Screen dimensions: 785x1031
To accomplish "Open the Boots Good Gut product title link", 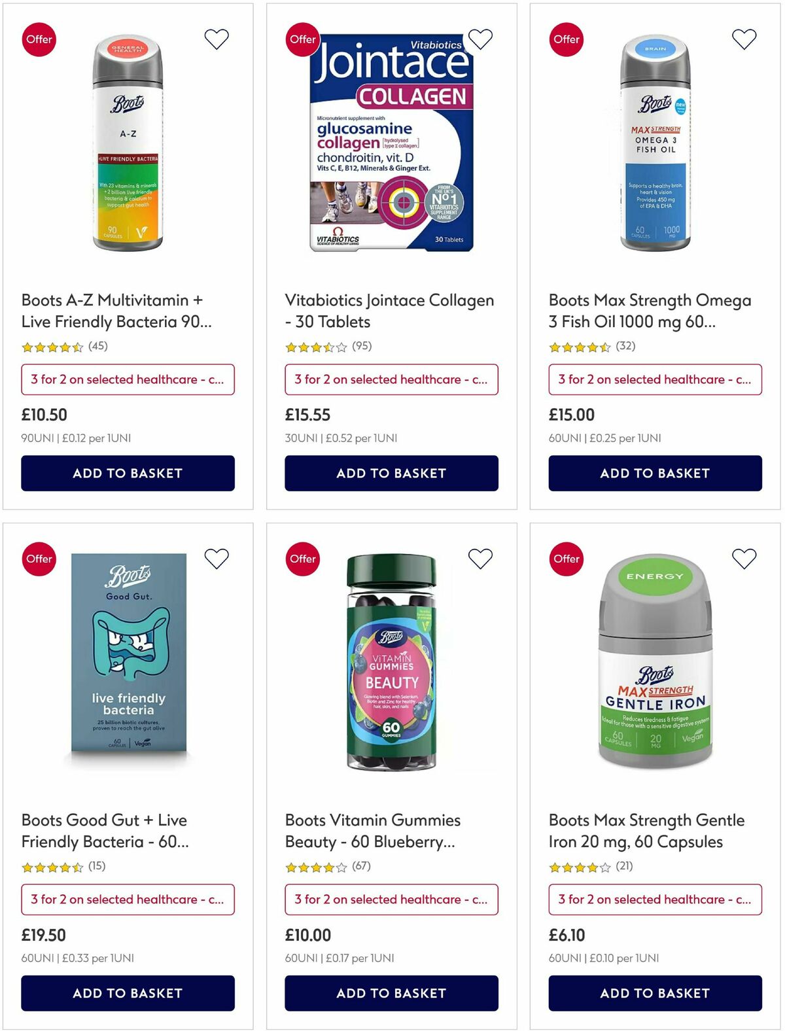I will coord(104,831).
